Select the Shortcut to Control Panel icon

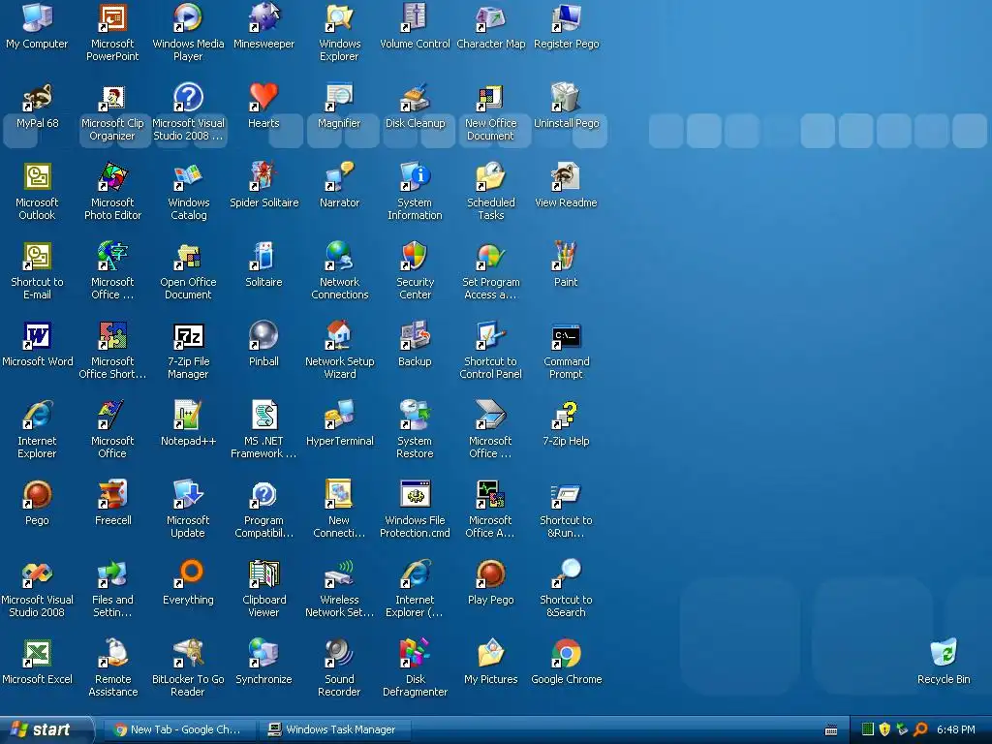[x=491, y=335]
